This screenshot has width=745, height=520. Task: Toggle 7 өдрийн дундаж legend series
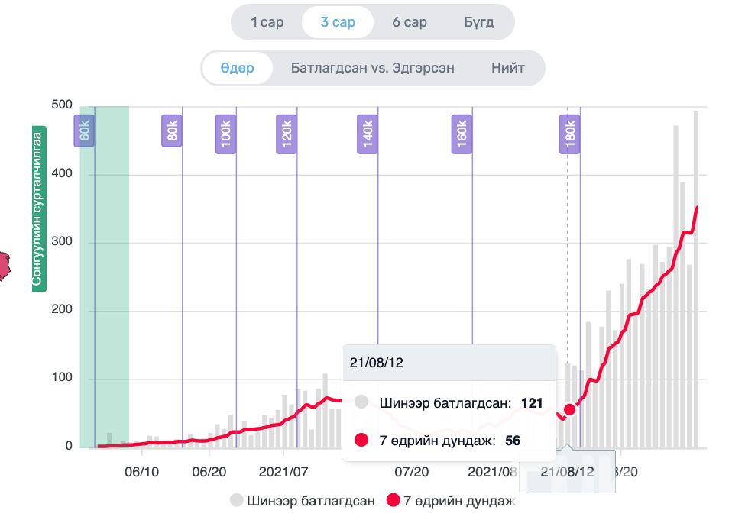451,501
